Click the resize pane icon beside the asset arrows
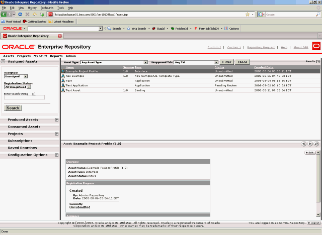 (316, 144)
